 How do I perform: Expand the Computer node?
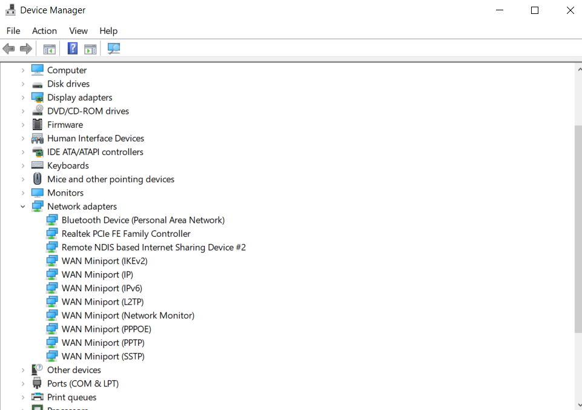[x=23, y=70]
